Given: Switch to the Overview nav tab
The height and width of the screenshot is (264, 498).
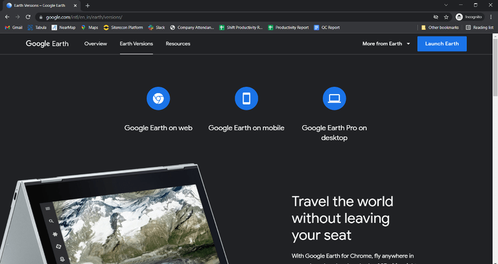Looking at the screenshot, I should 95,44.
